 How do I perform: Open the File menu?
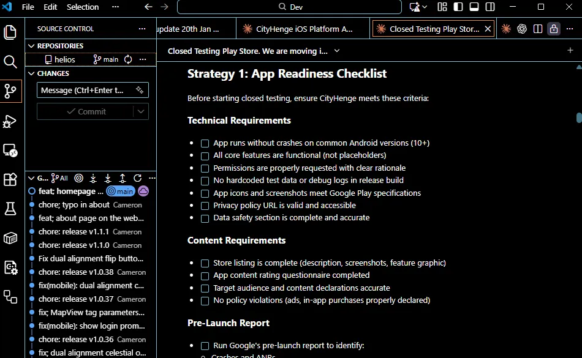click(28, 7)
